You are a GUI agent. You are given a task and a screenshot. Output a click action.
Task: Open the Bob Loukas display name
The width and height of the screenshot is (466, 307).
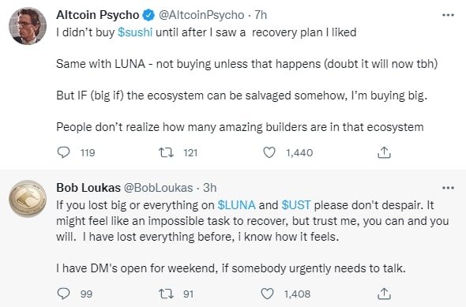[x=88, y=188]
